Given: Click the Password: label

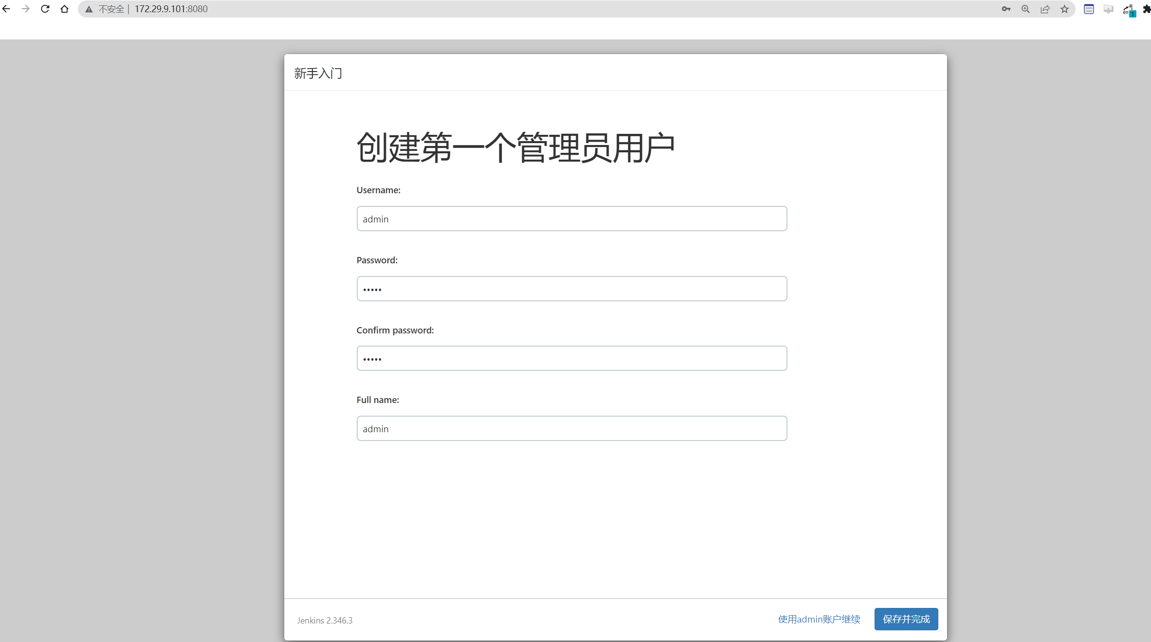Looking at the screenshot, I should click(377, 260).
